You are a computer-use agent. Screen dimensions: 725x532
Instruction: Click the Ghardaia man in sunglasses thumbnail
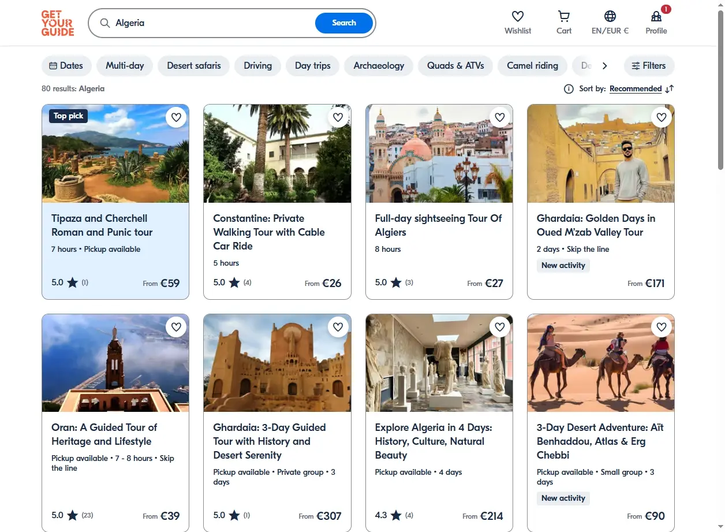pos(601,154)
